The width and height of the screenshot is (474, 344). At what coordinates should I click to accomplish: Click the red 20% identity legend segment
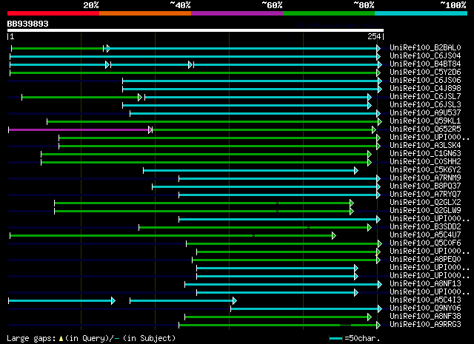click(x=53, y=13)
